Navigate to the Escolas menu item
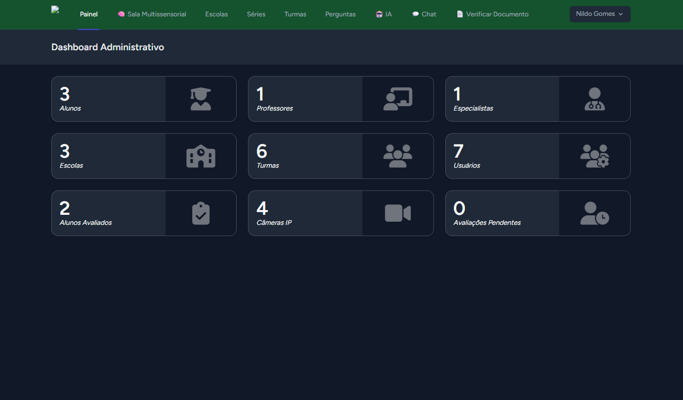 [x=217, y=14]
